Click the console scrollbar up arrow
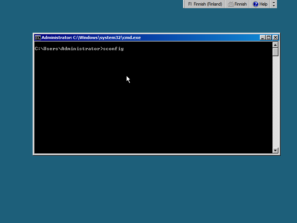This screenshot has width=297, height=223. 275,45
